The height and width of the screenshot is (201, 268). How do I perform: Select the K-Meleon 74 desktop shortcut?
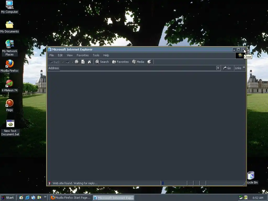coord(10,86)
